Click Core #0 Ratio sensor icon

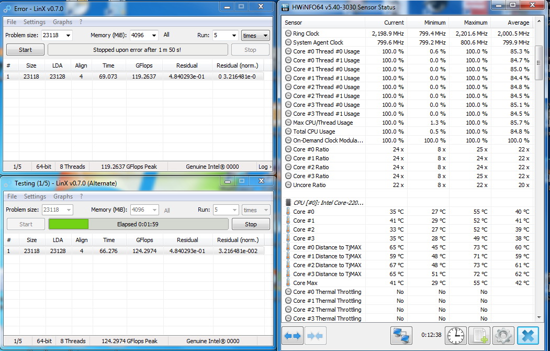288,149
